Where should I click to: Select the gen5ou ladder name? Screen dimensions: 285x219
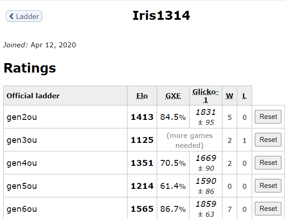[22, 186]
